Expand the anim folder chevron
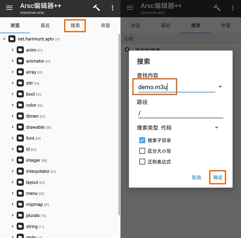The height and width of the screenshot is (238, 241). (x=13, y=50)
